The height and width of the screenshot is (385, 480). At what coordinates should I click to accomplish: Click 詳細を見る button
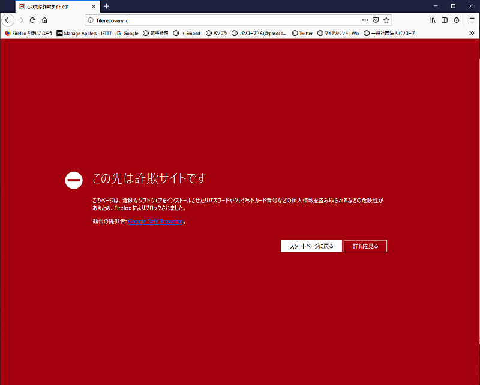point(365,246)
